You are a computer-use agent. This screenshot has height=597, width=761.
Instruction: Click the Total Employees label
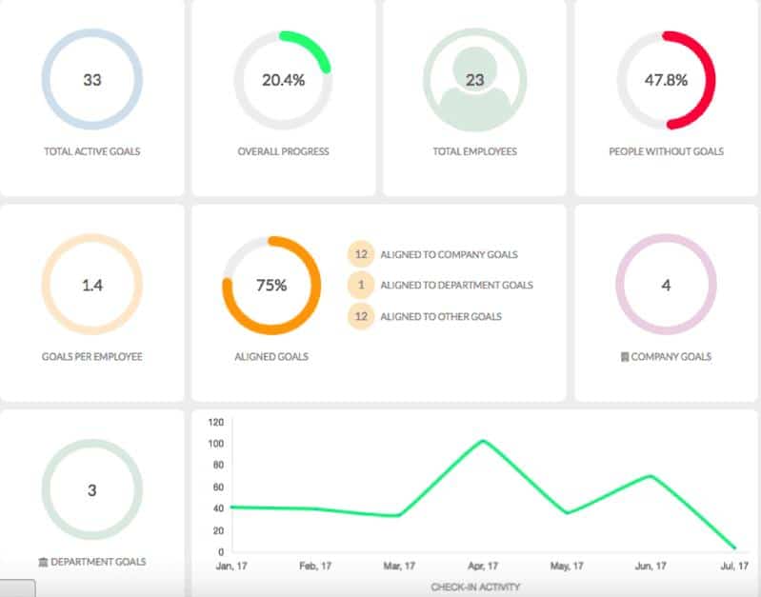point(474,151)
